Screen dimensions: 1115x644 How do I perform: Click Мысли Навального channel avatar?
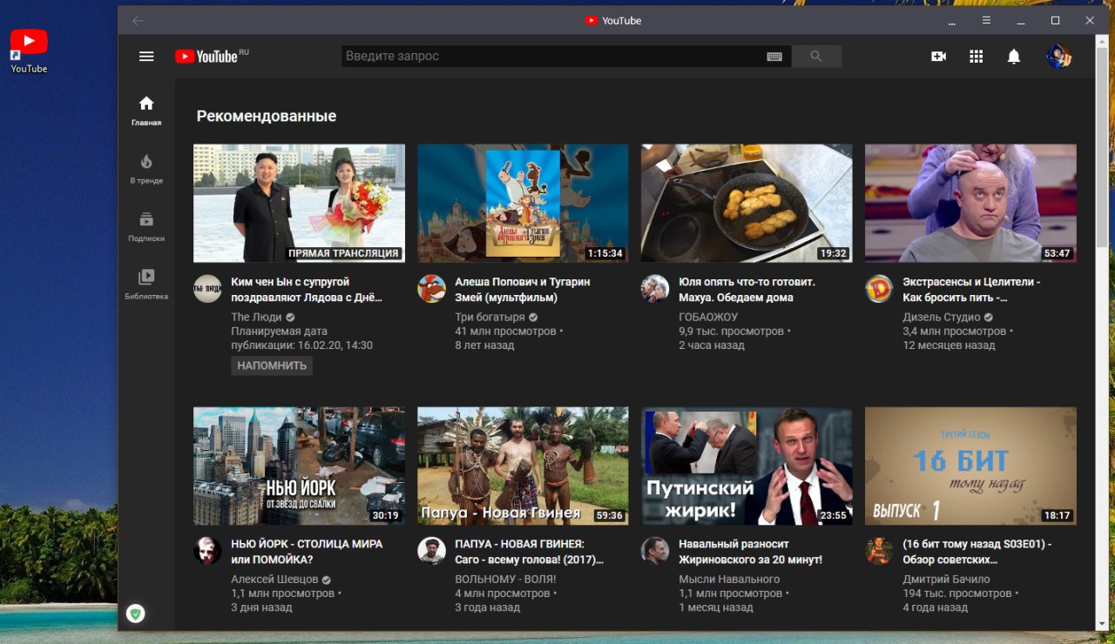coord(655,551)
